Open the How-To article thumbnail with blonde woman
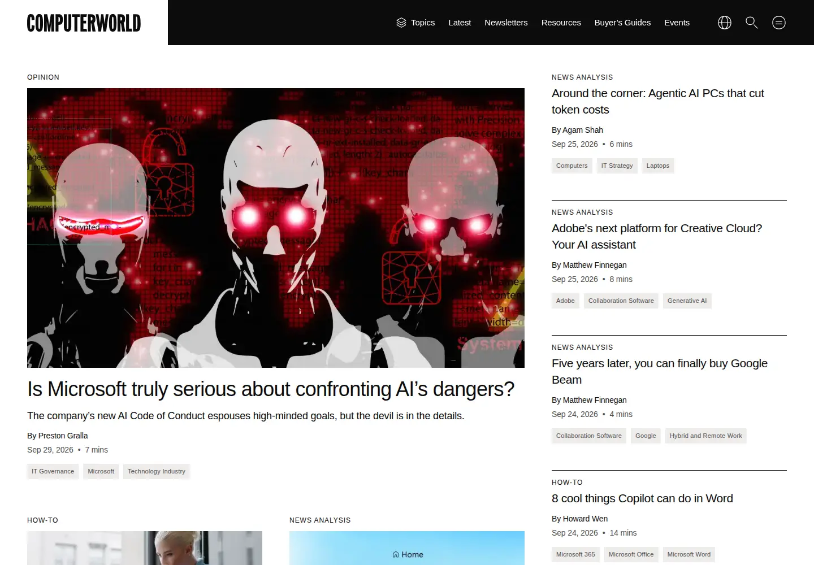Image resolution: width=814 pixels, height=565 pixels. pos(145,548)
